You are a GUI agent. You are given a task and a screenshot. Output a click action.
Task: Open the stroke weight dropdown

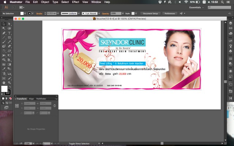(x=58, y=14)
